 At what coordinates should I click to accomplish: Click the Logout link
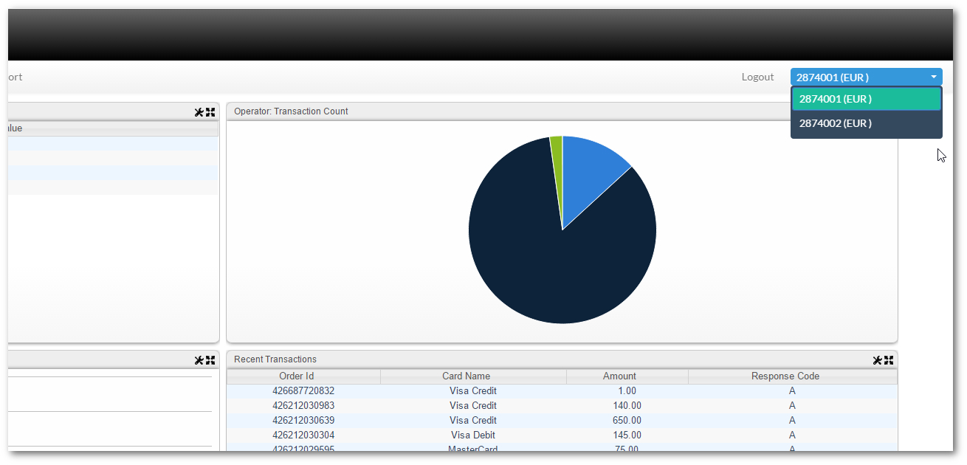(x=757, y=77)
